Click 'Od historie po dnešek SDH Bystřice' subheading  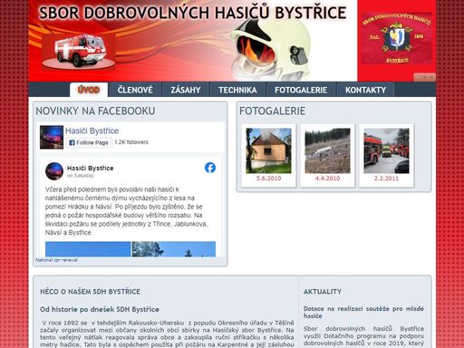(100, 309)
